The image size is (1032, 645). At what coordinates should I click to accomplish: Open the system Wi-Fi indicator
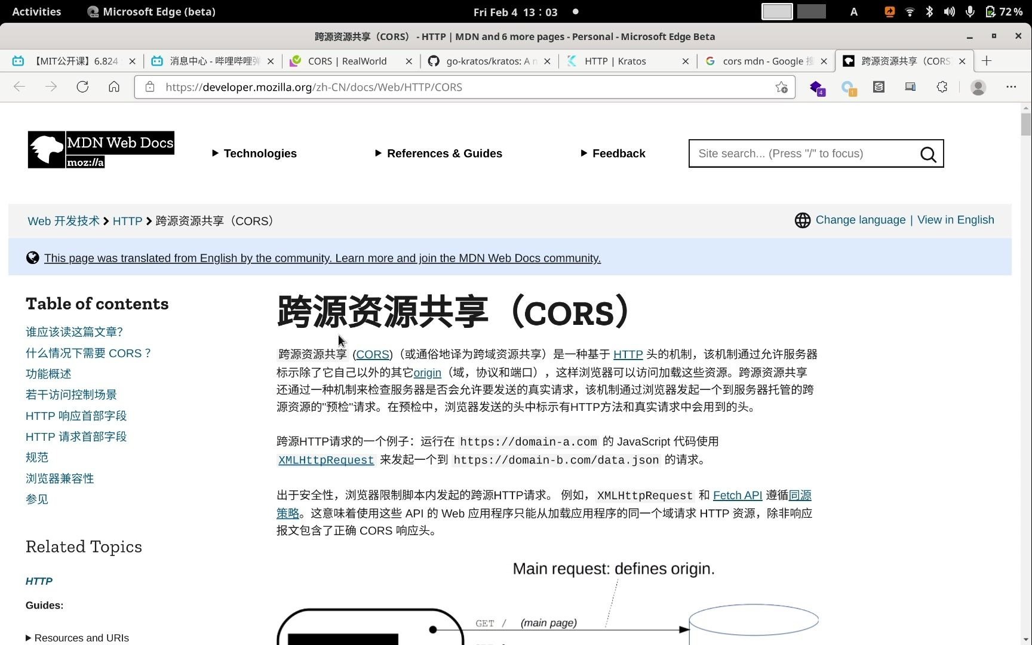coord(910,11)
